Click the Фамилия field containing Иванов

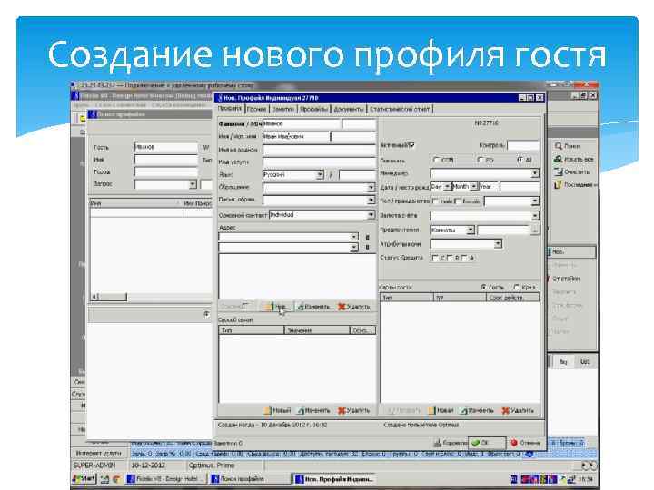click(302, 123)
